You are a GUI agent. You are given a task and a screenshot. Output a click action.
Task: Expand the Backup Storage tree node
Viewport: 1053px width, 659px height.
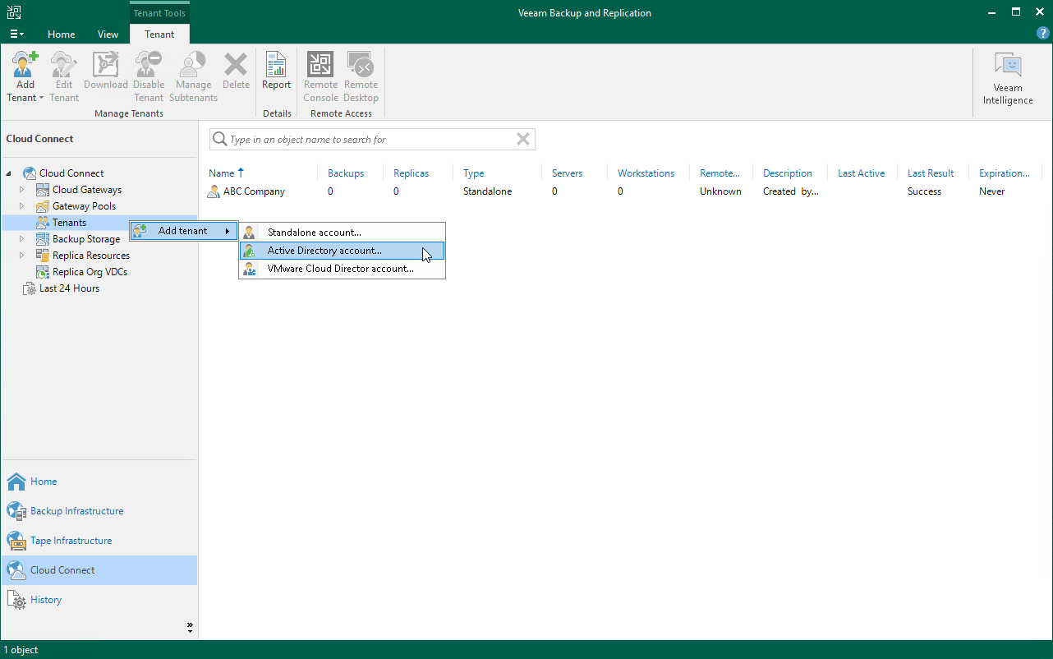(x=22, y=239)
